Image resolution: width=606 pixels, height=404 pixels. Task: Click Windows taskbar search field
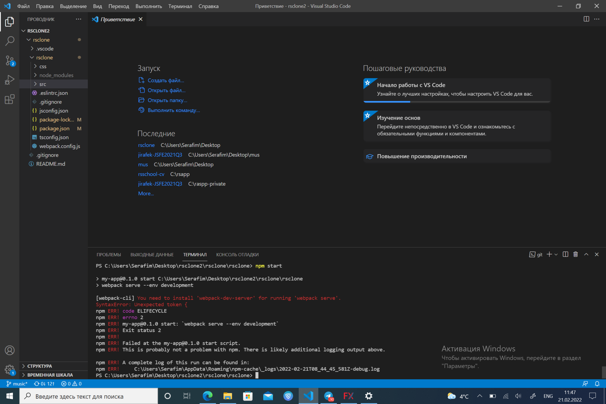coord(89,396)
